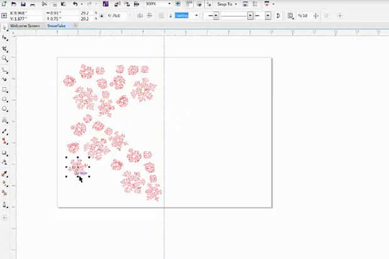
Task: Switch to the Welcome Screen tab
Action: coord(25,26)
